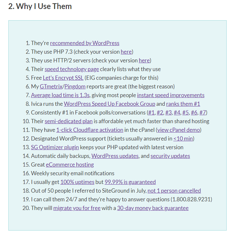Screen dimensions: 236x237
Task: Open the "SG Optimizer plugin" link
Action: (x=55, y=147)
